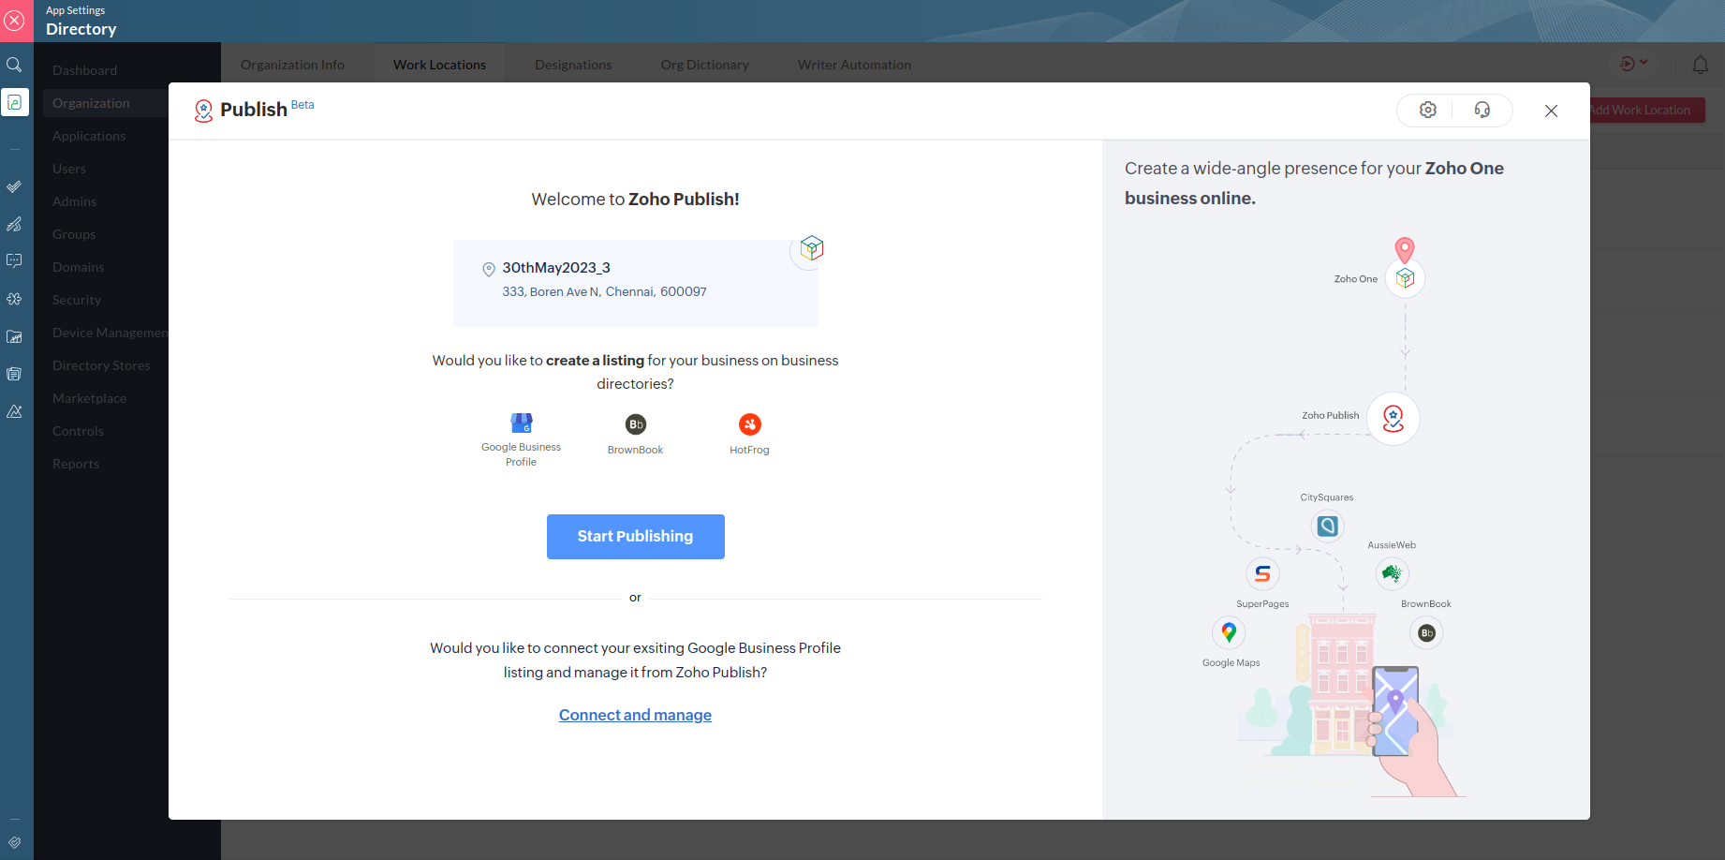This screenshot has width=1725, height=860.
Task: Navigate to Groups in the sidebar
Action: coord(74,234)
